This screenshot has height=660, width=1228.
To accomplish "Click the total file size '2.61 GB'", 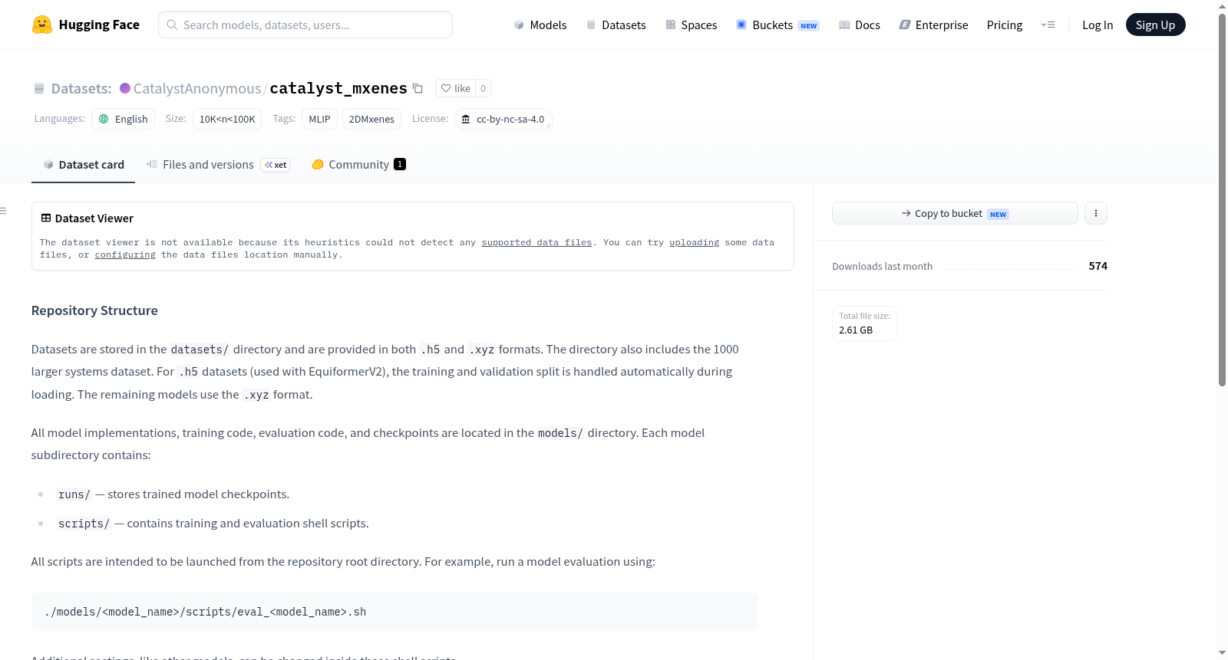I will point(856,330).
